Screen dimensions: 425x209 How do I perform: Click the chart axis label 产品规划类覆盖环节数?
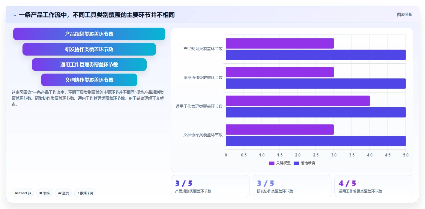pos(203,49)
